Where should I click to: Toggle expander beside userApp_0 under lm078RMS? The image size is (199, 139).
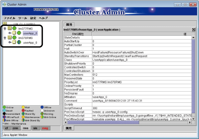click(10, 43)
